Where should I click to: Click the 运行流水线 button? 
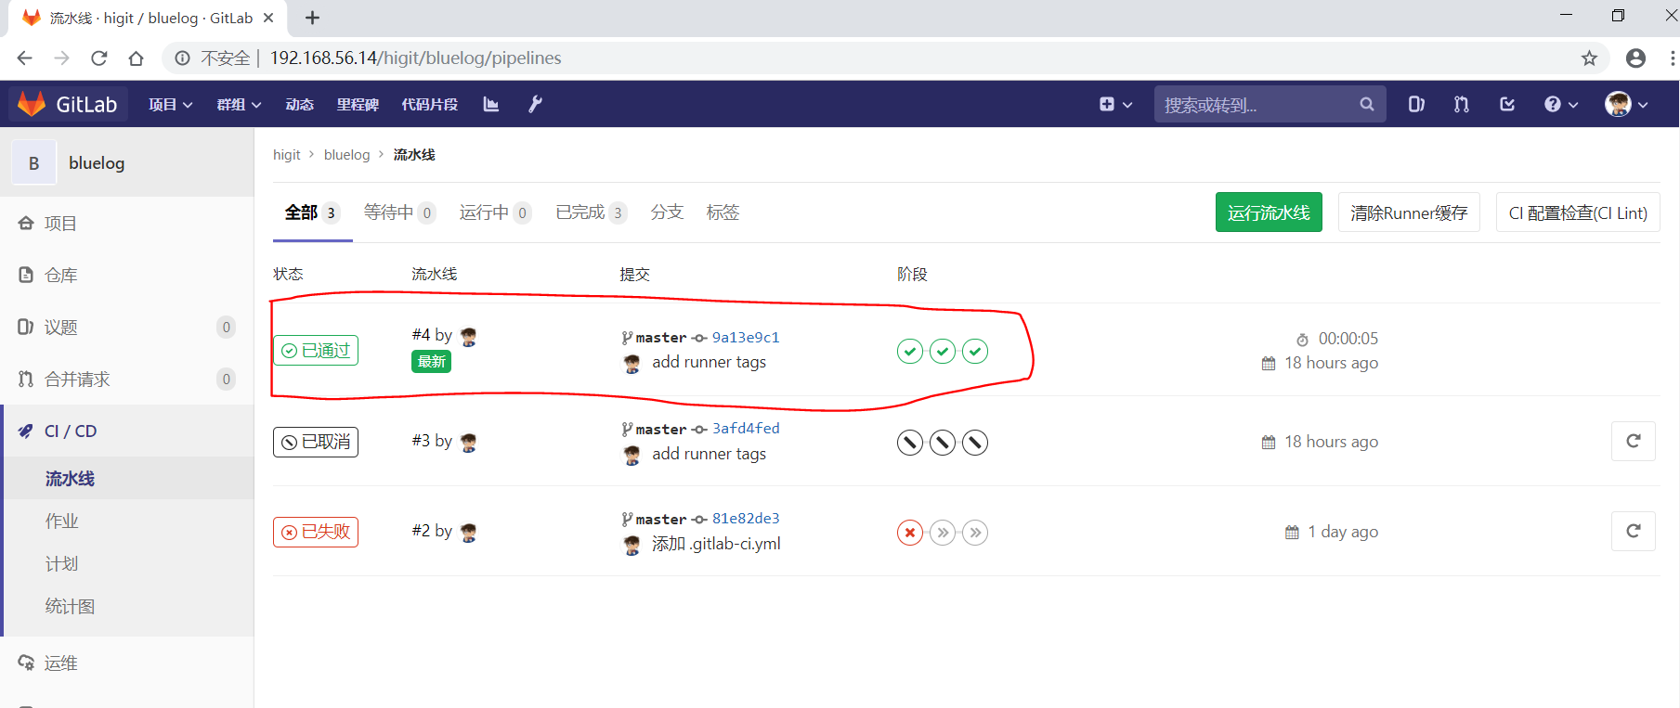(x=1269, y=212)
